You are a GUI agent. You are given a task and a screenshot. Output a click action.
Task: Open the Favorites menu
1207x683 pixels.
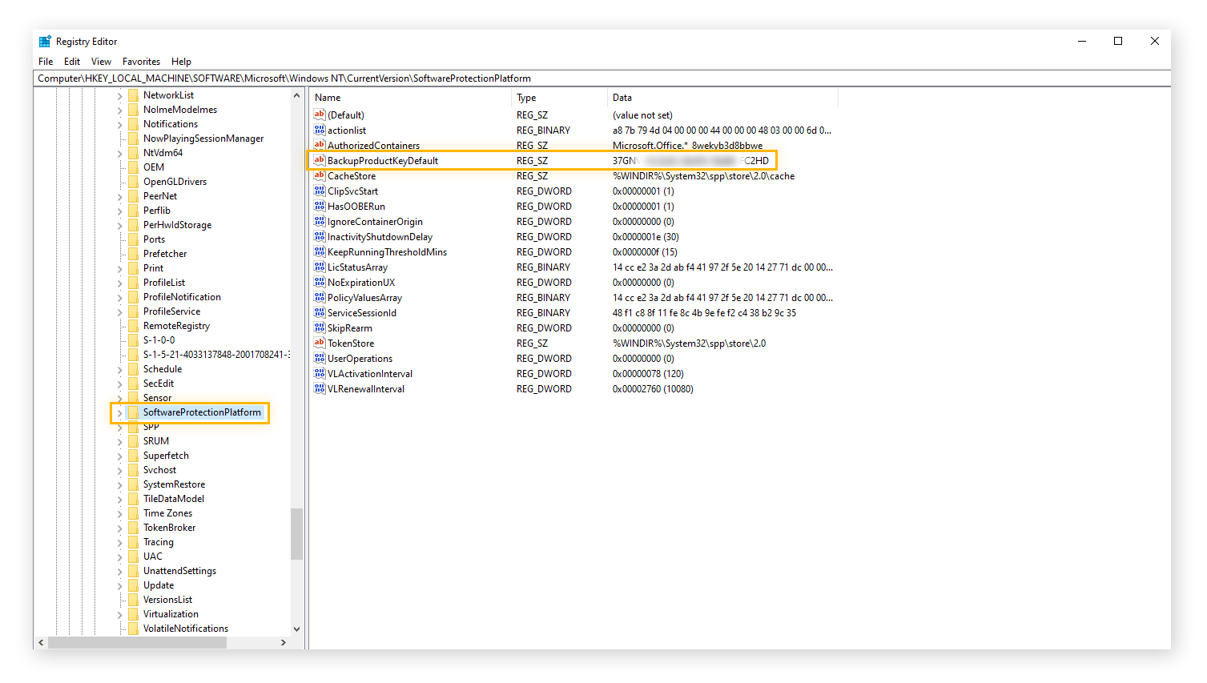coord(141,61)
